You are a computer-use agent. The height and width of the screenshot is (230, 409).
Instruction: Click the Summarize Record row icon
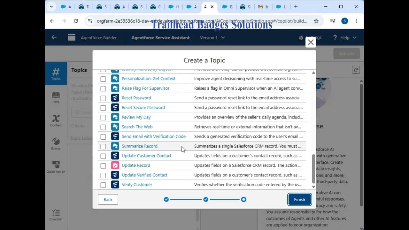coord(115,146)
